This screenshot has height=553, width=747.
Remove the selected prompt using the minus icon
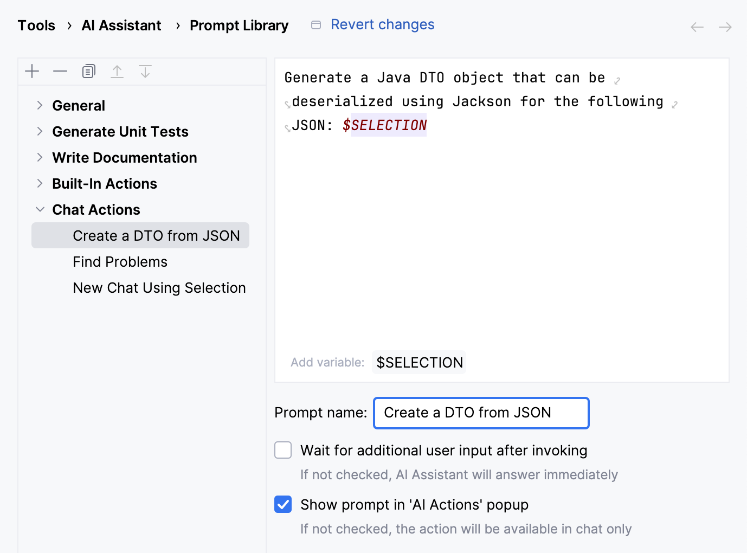(60, 71)
